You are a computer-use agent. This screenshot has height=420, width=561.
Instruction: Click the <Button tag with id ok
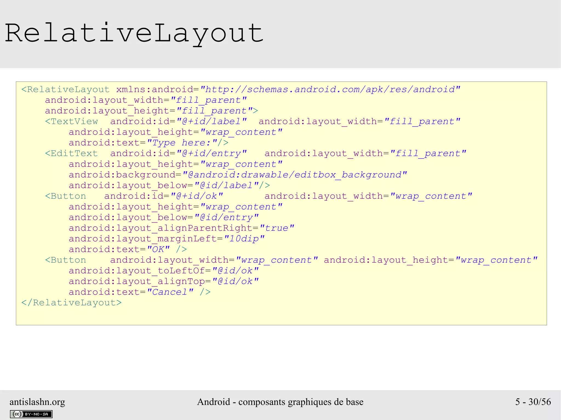tap(66, 196)
